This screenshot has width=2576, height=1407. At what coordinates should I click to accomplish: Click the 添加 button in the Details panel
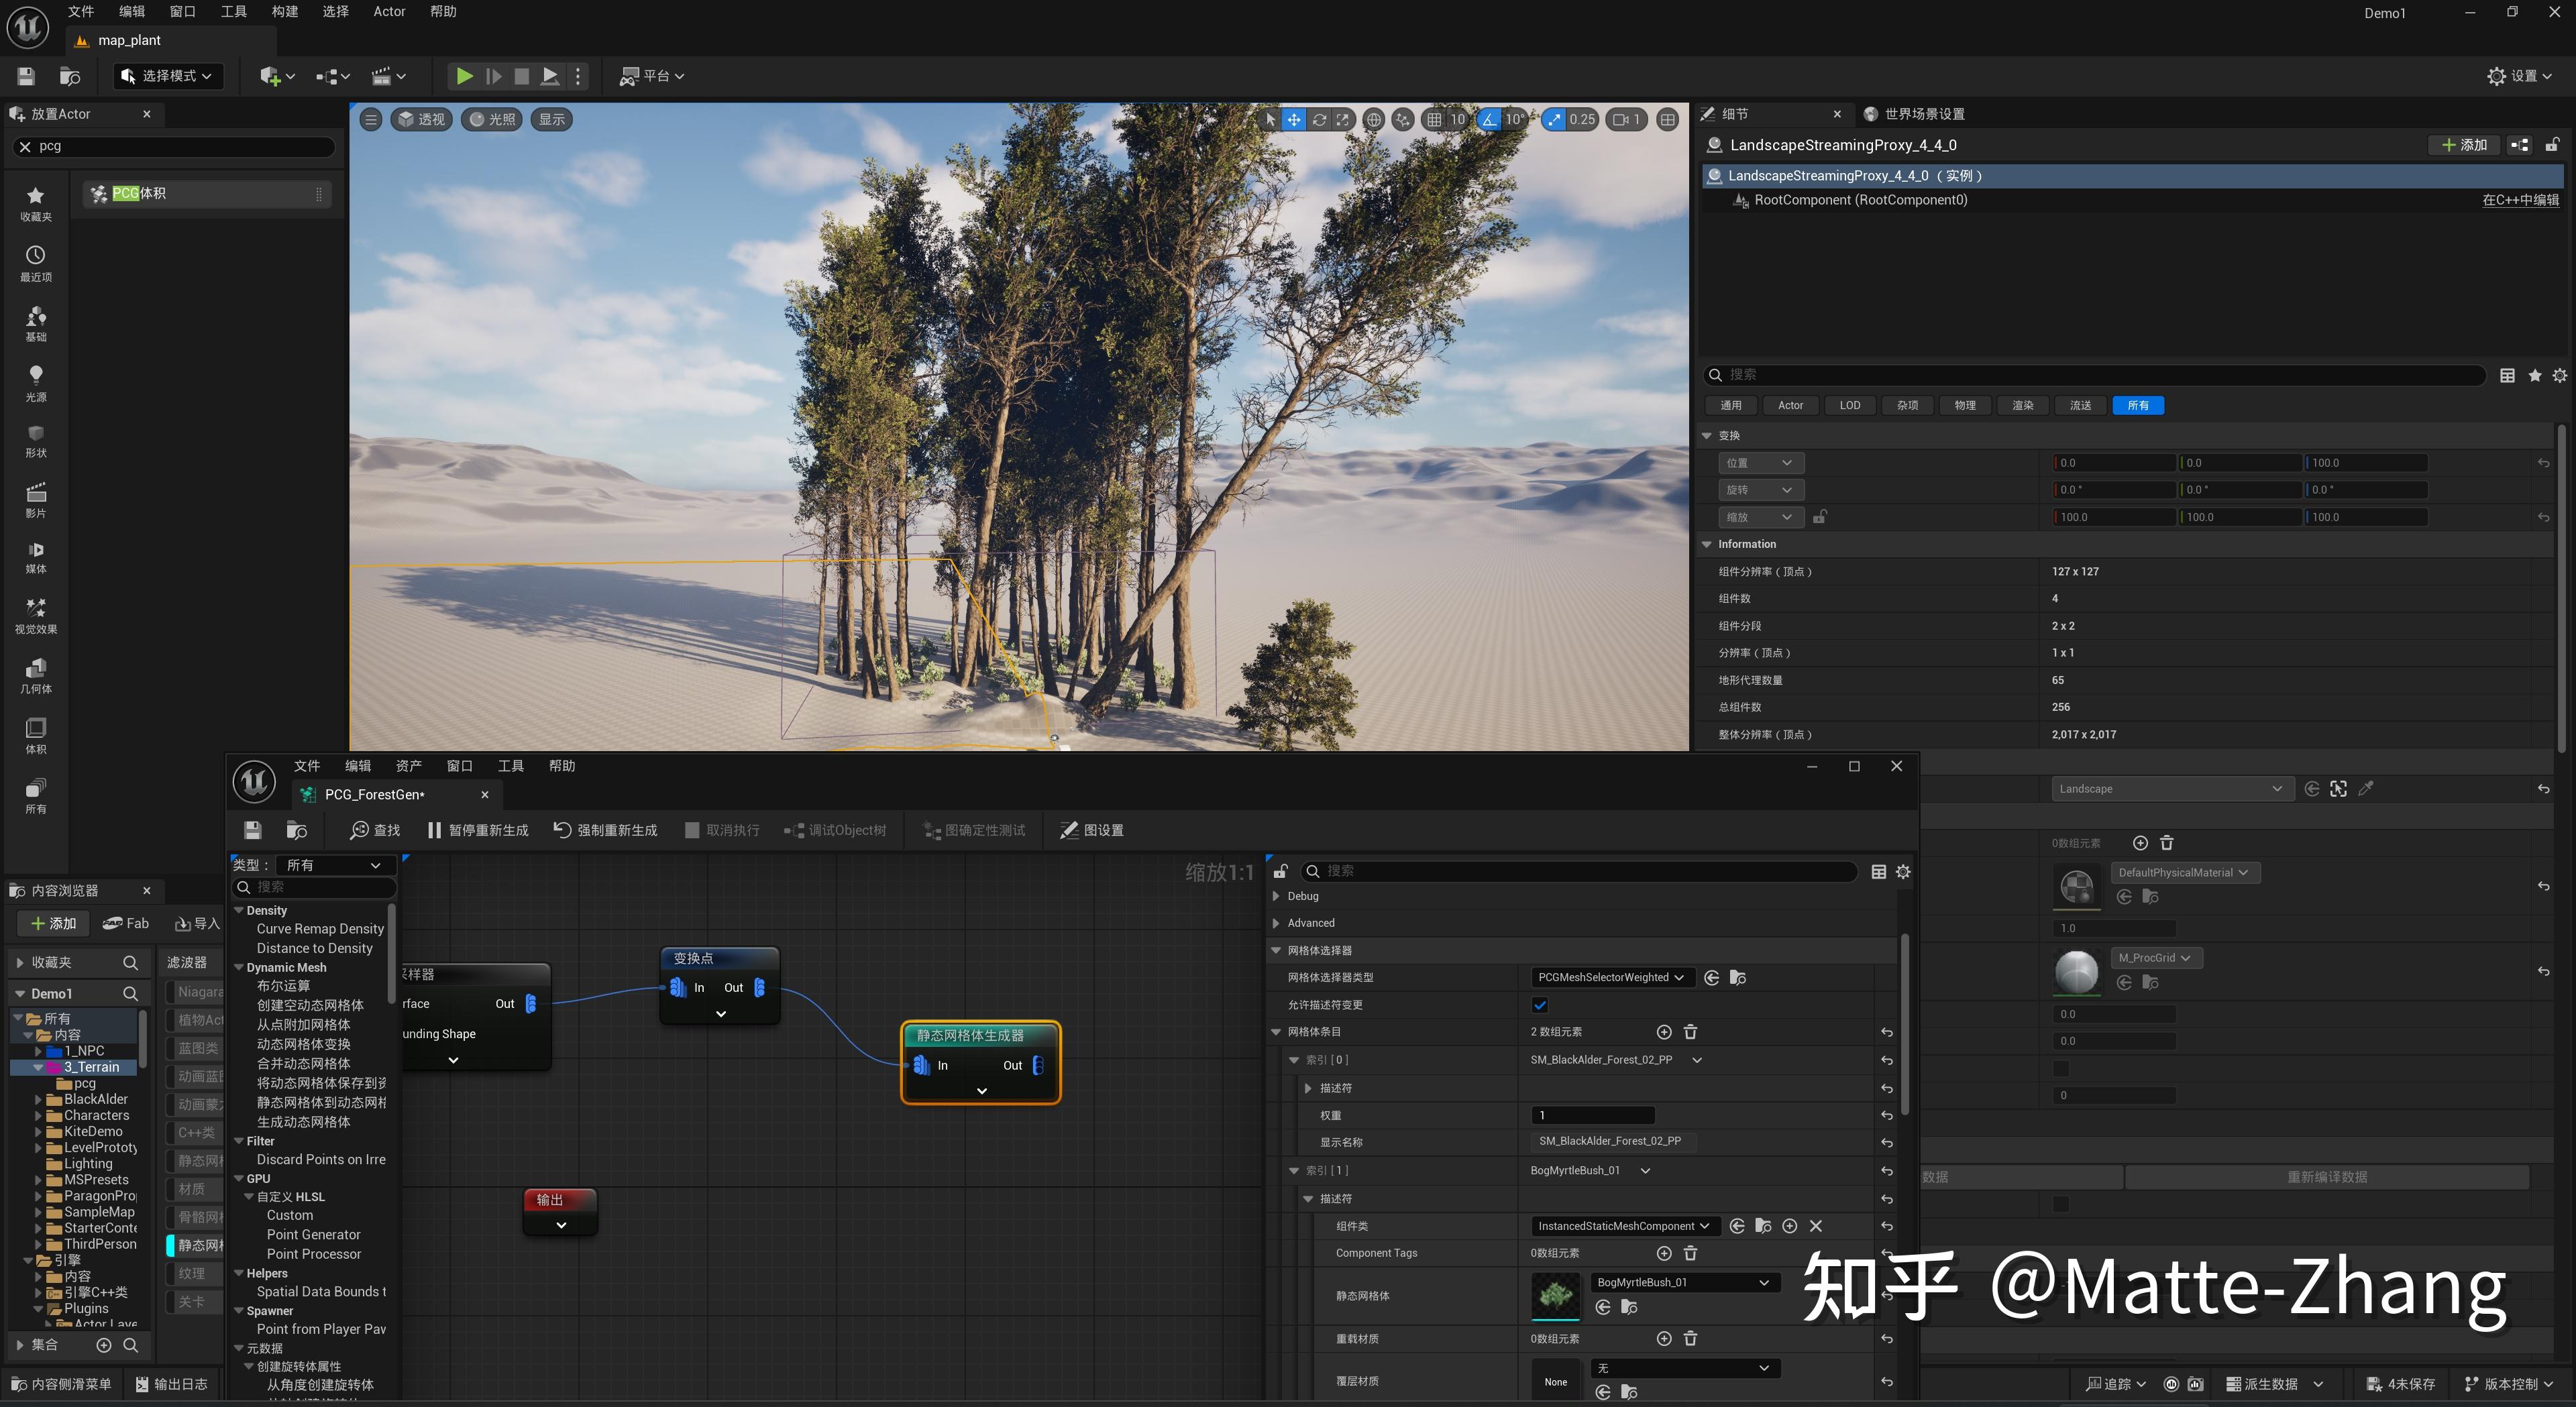pos(2464,145)
